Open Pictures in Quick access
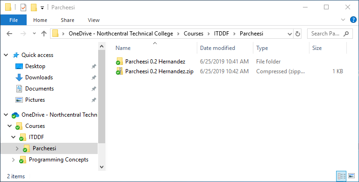 point(35,100)
